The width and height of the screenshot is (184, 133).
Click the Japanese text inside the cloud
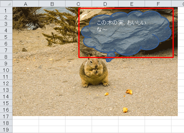click(x=121, y=26)
